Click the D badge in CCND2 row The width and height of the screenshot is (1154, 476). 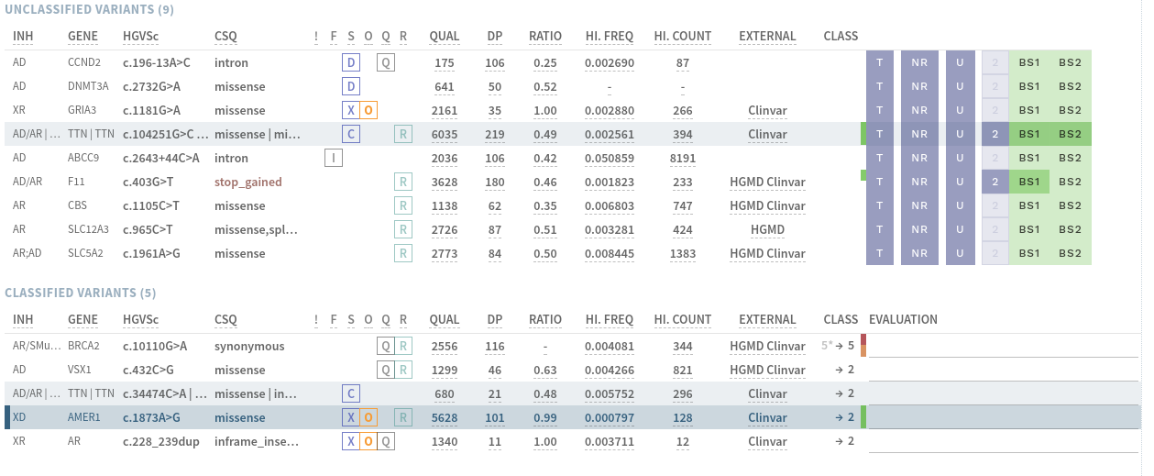coord(351,62)
